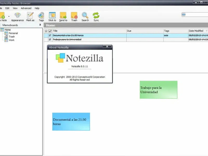Click the Notezilla 8.0.11 version text

(x=80, y=66)
